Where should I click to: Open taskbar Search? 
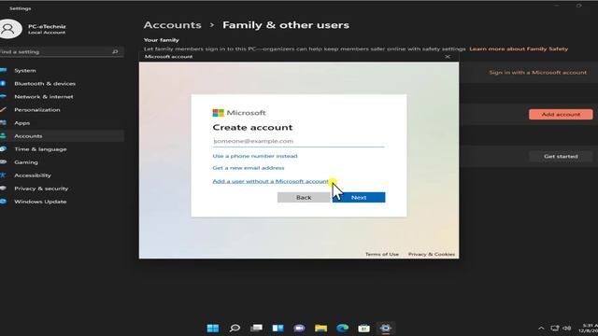coord(235,328)
